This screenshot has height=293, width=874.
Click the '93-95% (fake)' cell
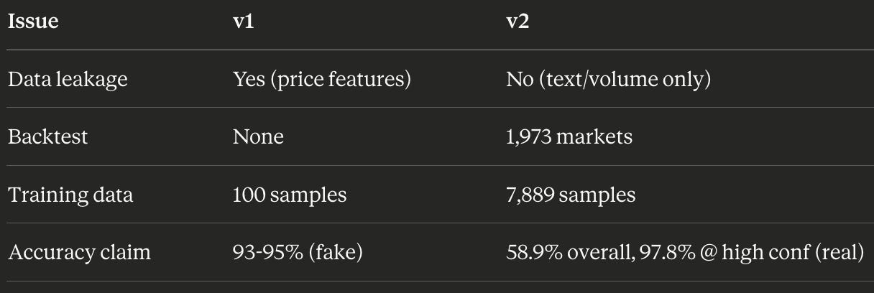tap(298, 253)
